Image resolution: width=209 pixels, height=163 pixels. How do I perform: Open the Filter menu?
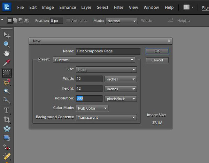click(x=118, y=7)
